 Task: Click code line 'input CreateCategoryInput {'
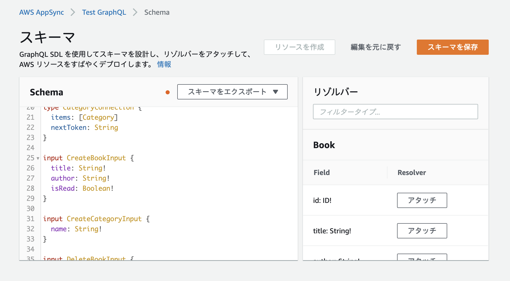pyautogui.click(x=96, y=219)
